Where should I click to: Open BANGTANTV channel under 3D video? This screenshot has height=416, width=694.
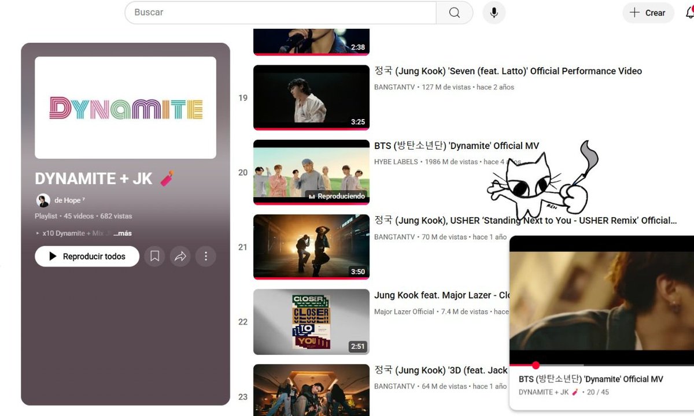(x=394, y=386)
